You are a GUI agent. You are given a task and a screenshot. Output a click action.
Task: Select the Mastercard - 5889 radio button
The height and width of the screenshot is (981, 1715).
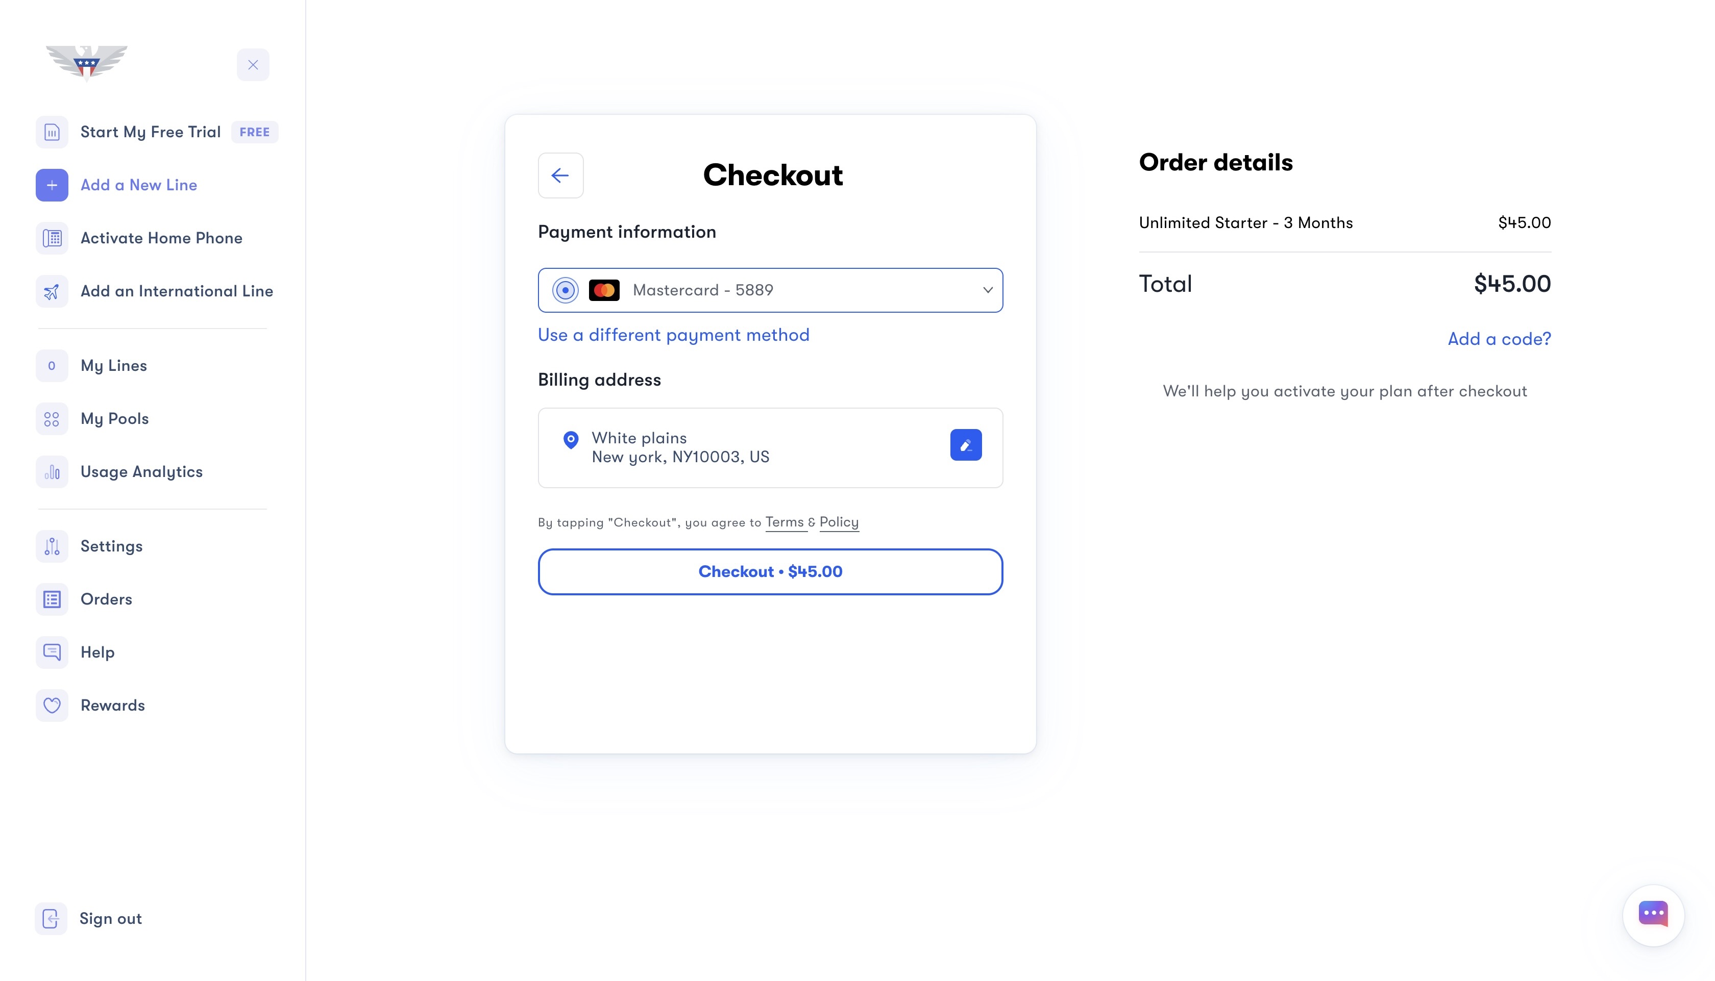click(565, 290)
